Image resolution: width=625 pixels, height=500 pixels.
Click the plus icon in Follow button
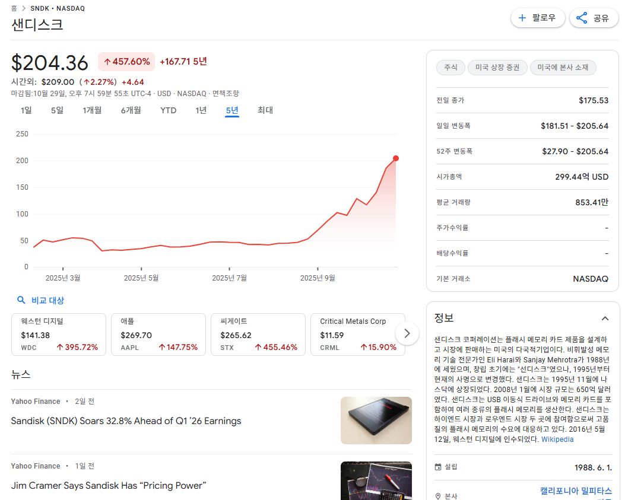[522, 18]
